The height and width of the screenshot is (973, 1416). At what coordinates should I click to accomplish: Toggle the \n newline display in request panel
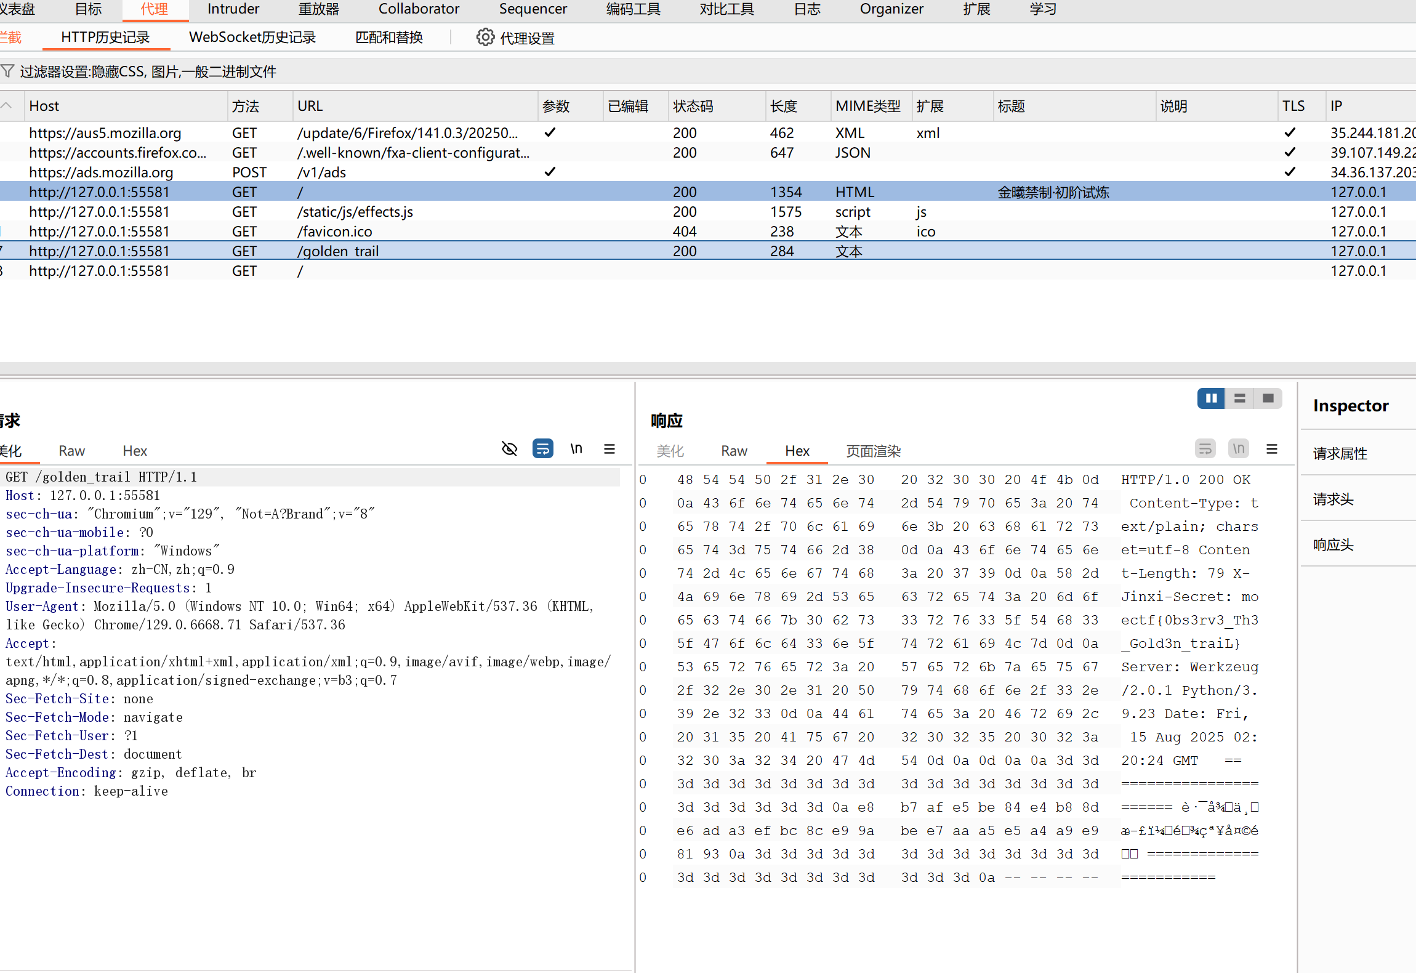pos(576,449)
